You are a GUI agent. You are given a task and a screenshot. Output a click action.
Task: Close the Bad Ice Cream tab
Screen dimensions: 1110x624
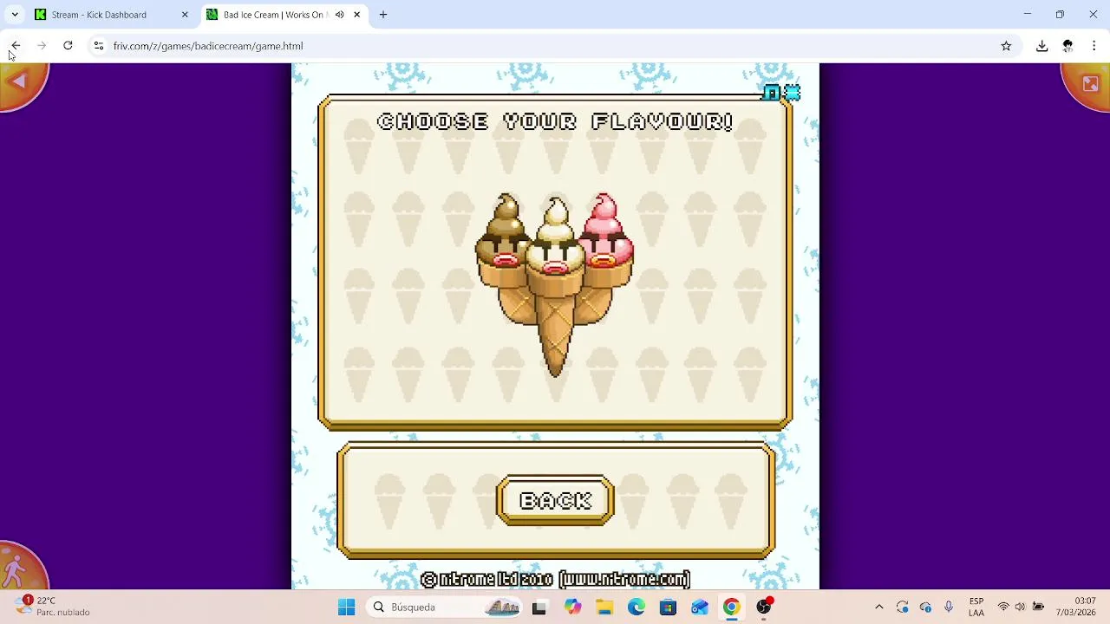click(356, 15)
